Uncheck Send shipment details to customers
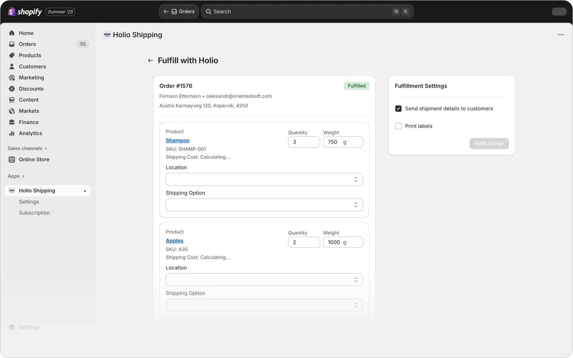 [x=398, y=109]
